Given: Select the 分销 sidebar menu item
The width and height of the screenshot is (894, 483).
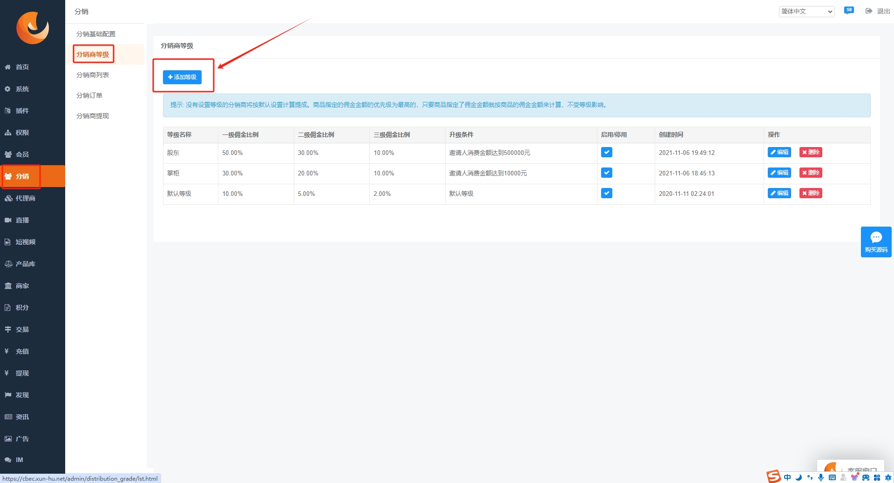Looking at the screenshot, I should [x=33, y=176].
